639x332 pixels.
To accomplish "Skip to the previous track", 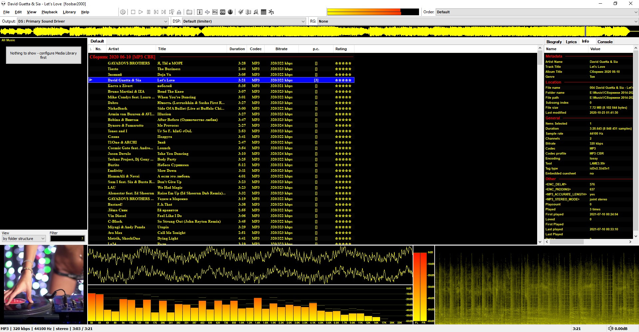I will click(156, 12).
